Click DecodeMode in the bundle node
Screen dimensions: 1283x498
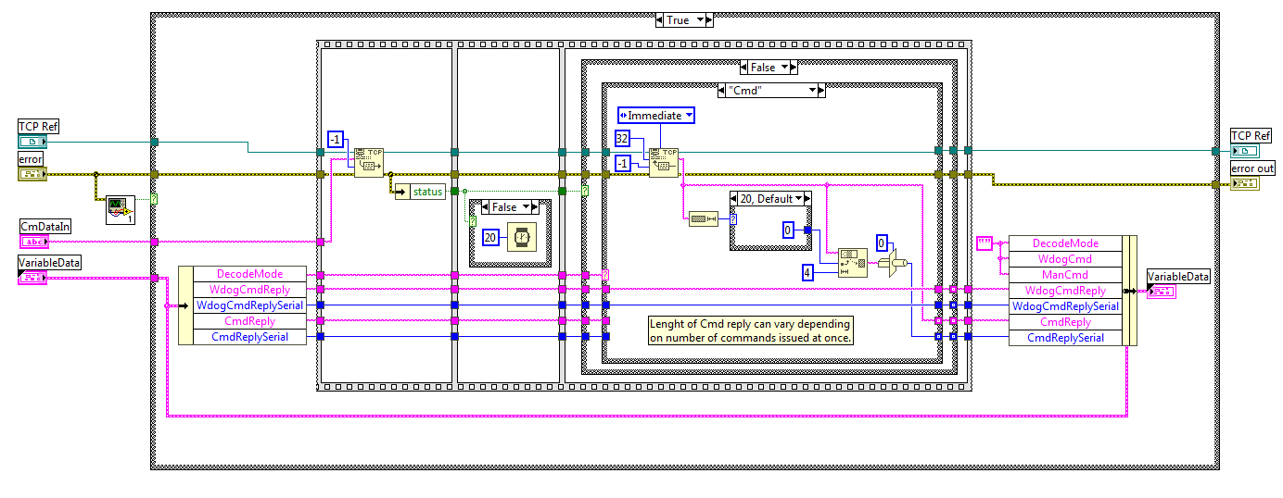1065,243
